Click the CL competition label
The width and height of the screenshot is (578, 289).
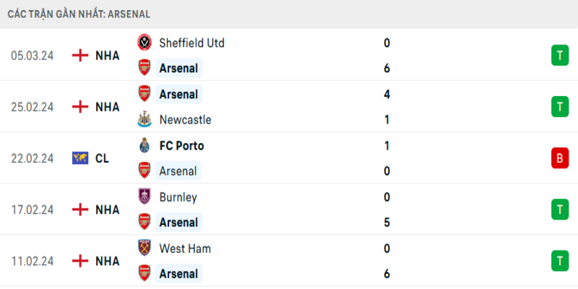tap(102, 158)
